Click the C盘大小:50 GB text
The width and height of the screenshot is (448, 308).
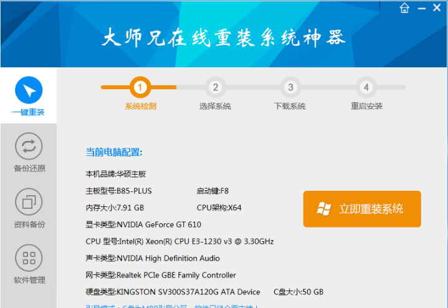coord(298,292)
